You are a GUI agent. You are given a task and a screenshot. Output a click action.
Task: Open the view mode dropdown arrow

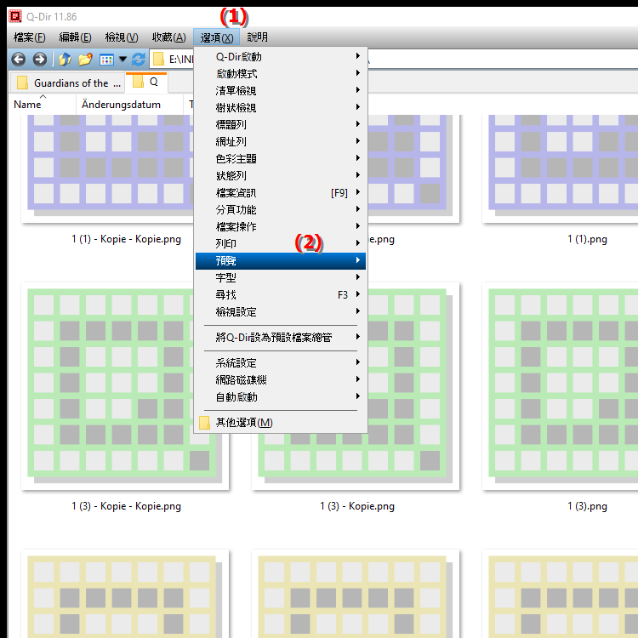point(122,60)
